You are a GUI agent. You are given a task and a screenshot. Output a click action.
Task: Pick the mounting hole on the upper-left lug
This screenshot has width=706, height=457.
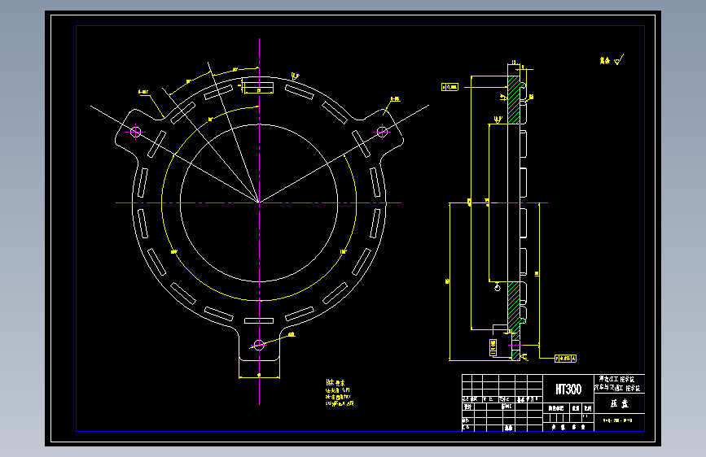[x=135, y=132]
